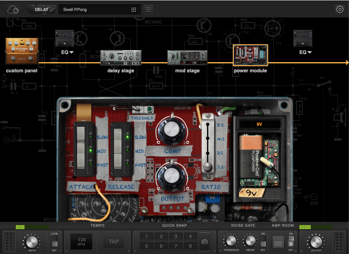Image resolution: width=349 pixels, height=254 pixels.
Task: Click the compressor Ratio slider handle
Action: [x=208, y=167]
